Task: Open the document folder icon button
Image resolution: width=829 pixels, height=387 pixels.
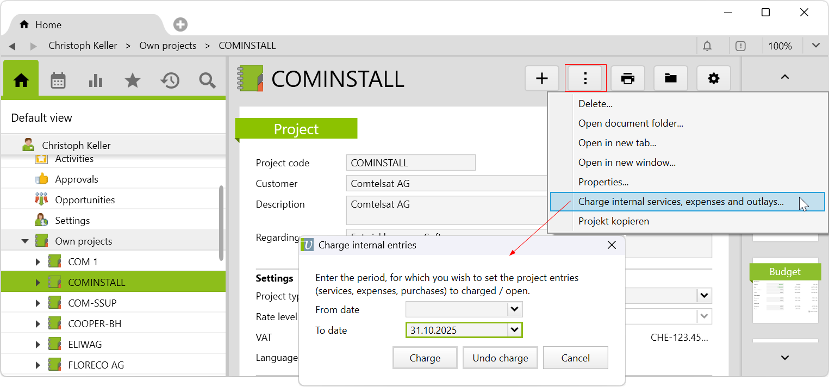Action: [x=671, y=78]
